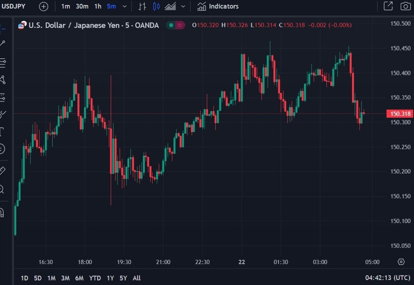Click the −0.002 (−0.00%) change value
Image resolution: width=414 pixels, height=285 pixels.
tap(330, 25)
